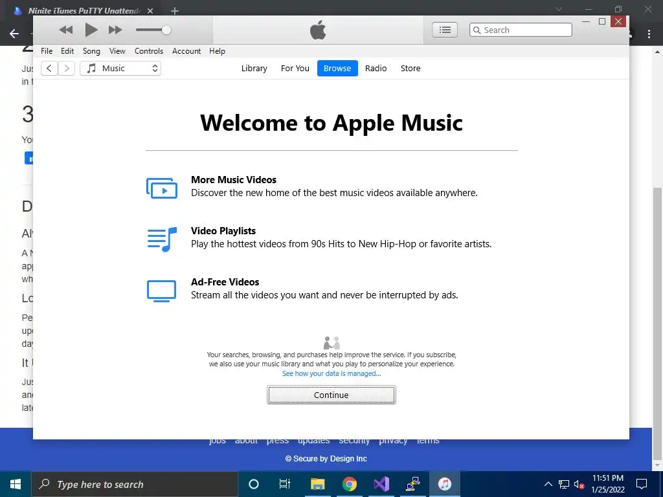Screen dimensions: 663x497
Task: Open See how your data is managed link
Action: click(331, 373)
